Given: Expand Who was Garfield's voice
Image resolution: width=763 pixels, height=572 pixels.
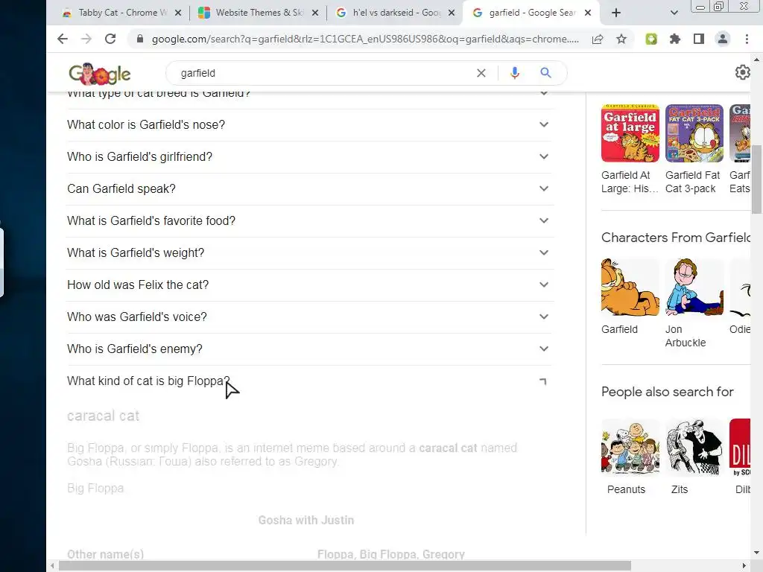Looking at the screenshot, I should point(309,317).
